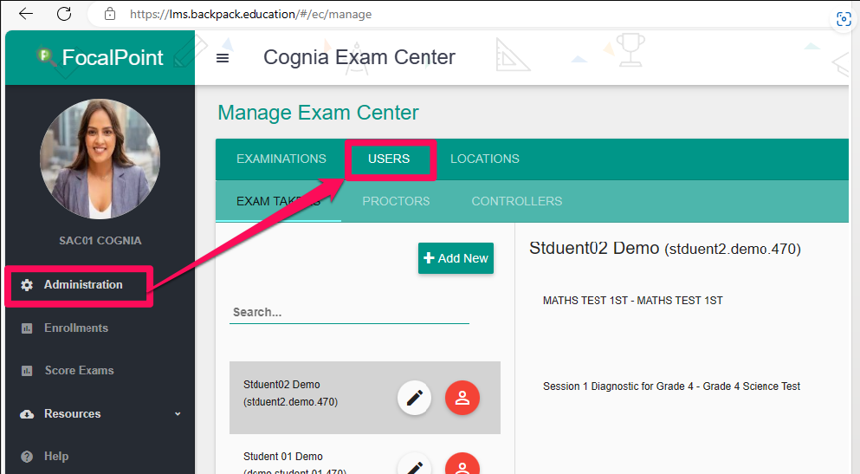Go back with the browser back arrow

(x=26, y=14)
